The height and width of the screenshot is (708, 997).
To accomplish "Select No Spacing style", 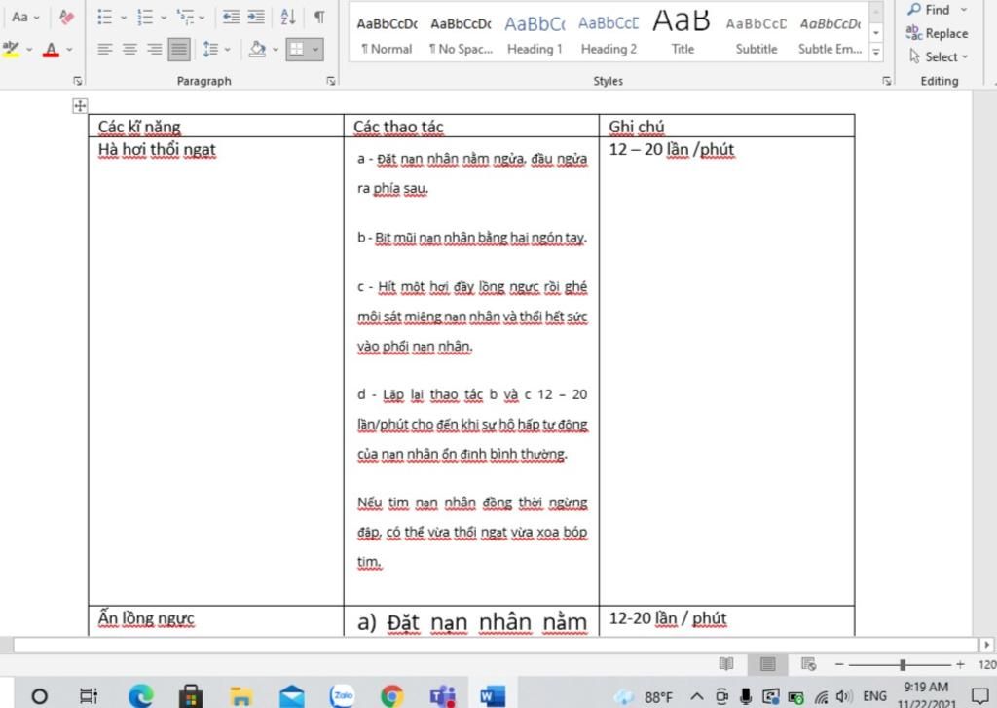I will [x=461, y=35].
